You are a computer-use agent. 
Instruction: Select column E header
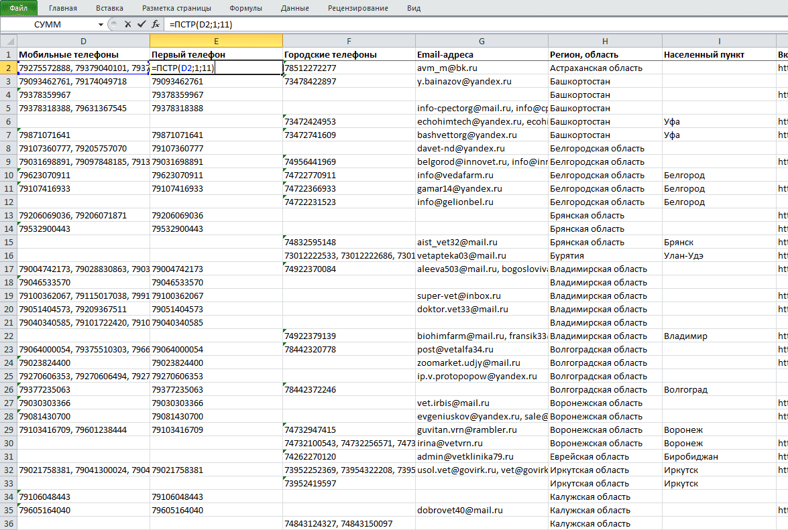(x=216, y=41)
